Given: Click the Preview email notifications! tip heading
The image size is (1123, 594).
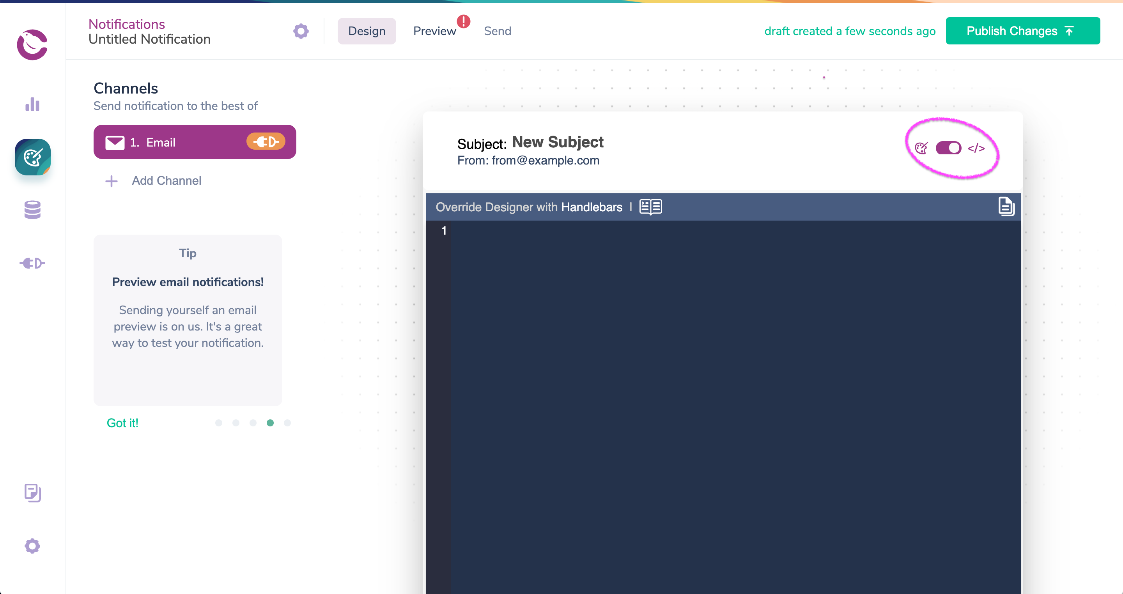Looking at the screenshot, I should point(188,282).
